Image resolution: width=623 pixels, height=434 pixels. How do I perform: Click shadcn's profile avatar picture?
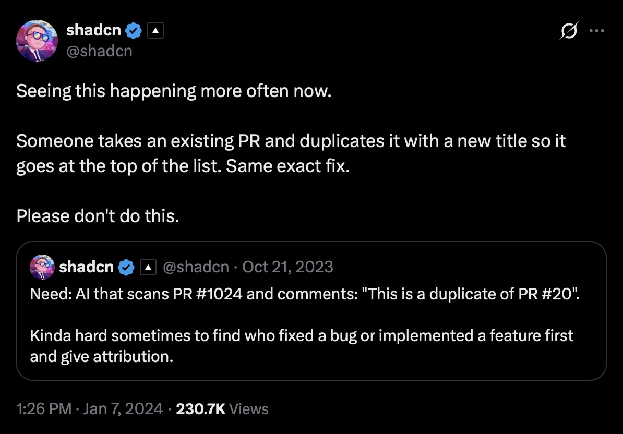pyautogui.click(x=37, y=40)
